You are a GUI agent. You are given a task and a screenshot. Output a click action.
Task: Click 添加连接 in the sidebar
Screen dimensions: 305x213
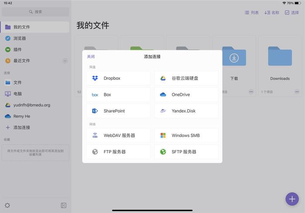[35, 128]
